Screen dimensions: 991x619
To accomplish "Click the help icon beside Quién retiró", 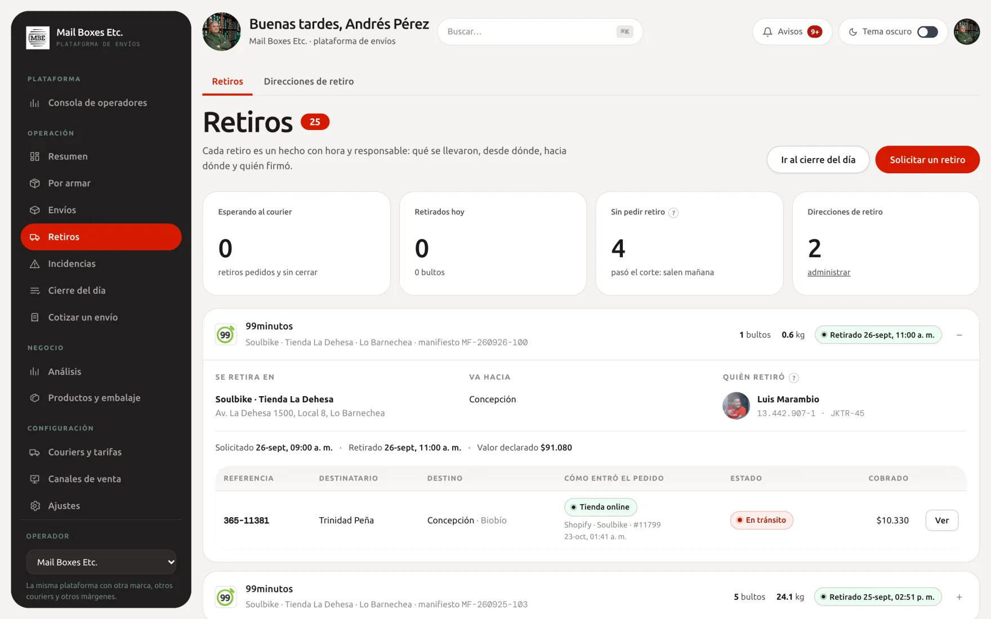I will pos(793,378).
